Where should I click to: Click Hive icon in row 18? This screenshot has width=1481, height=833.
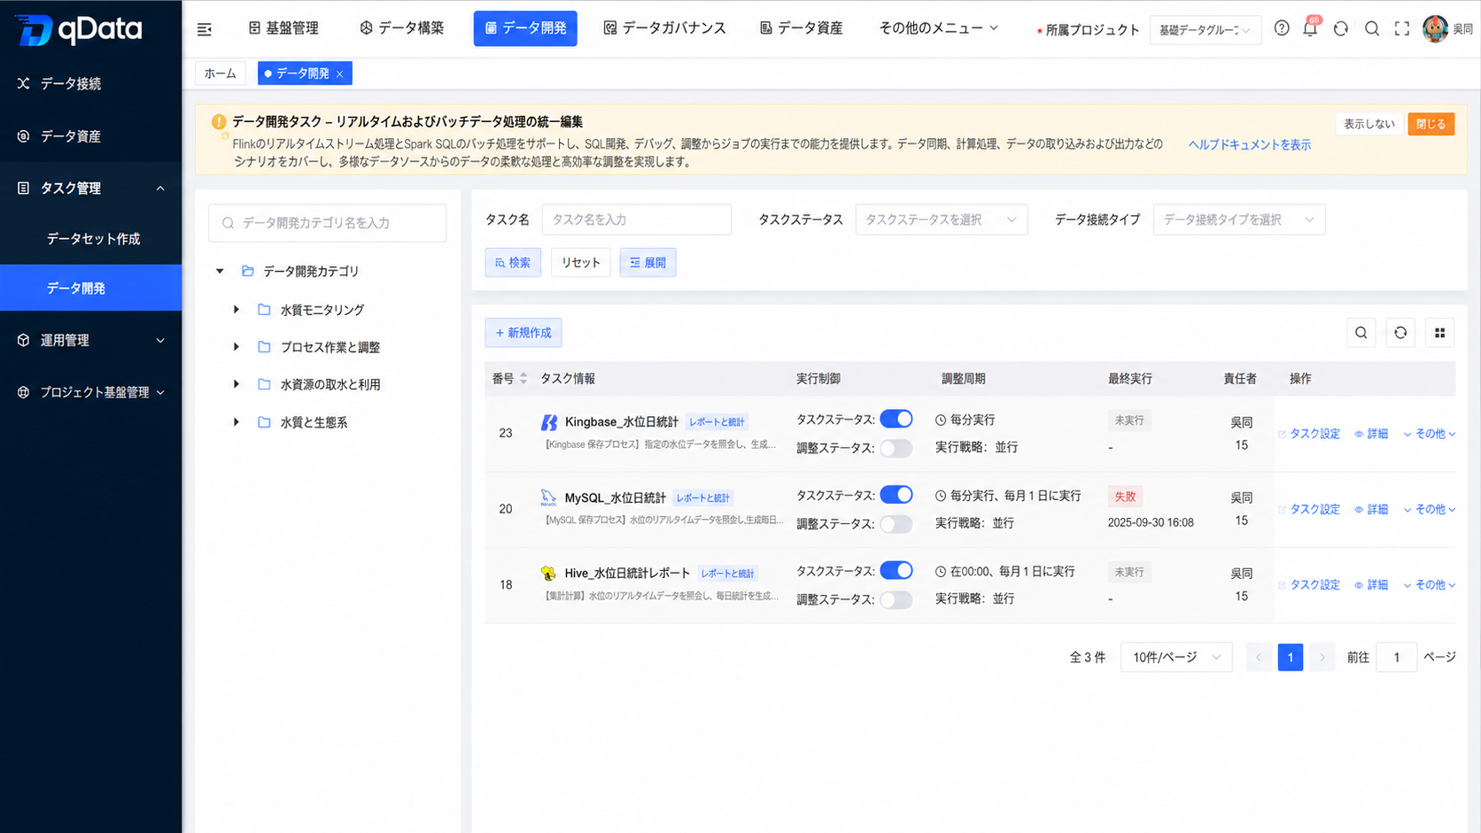pyautogui.click(x=549, y=573)
